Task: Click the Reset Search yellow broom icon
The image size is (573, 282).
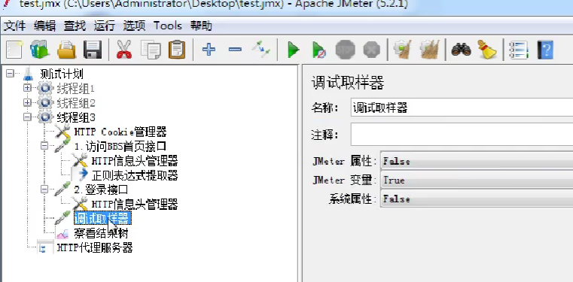Action: click(487, 50)
